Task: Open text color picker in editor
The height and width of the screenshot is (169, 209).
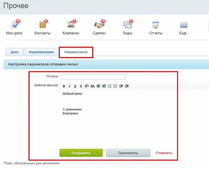Action: 92,86
